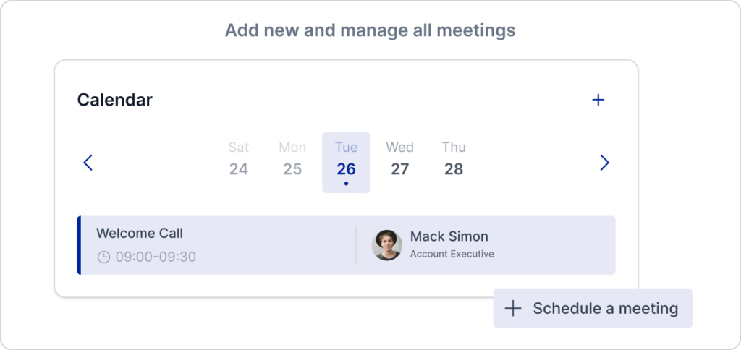Screen dimensions: 741x350
Task: Select the highlighted Tuesday 26 date
Action: tap(347, 163)
